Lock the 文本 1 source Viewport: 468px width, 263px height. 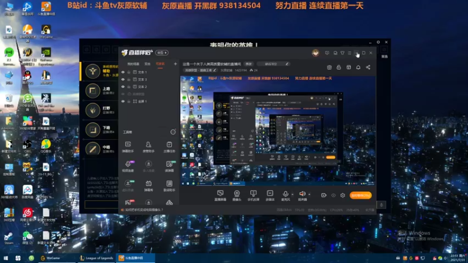[x=129, y=72]
